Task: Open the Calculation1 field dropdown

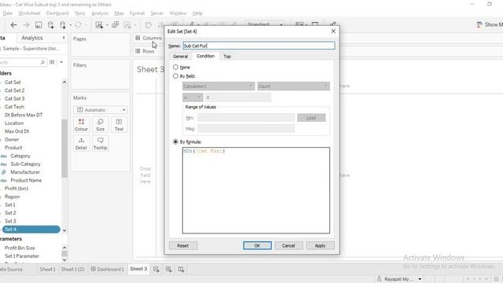Action: [218, 86]
